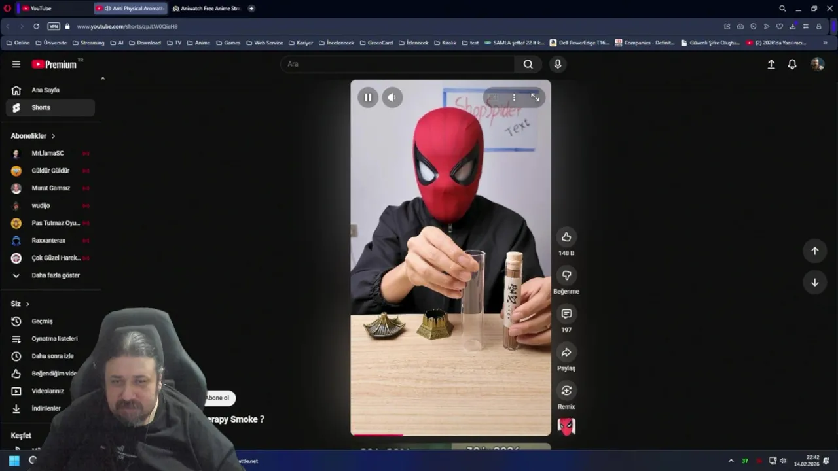
Task: Open the Raxxanterax subscription
Action: [50, 241]
